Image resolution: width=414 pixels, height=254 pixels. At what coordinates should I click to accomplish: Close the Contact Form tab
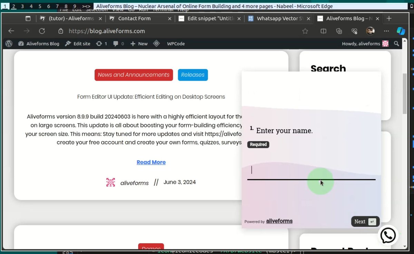point(169,19)
